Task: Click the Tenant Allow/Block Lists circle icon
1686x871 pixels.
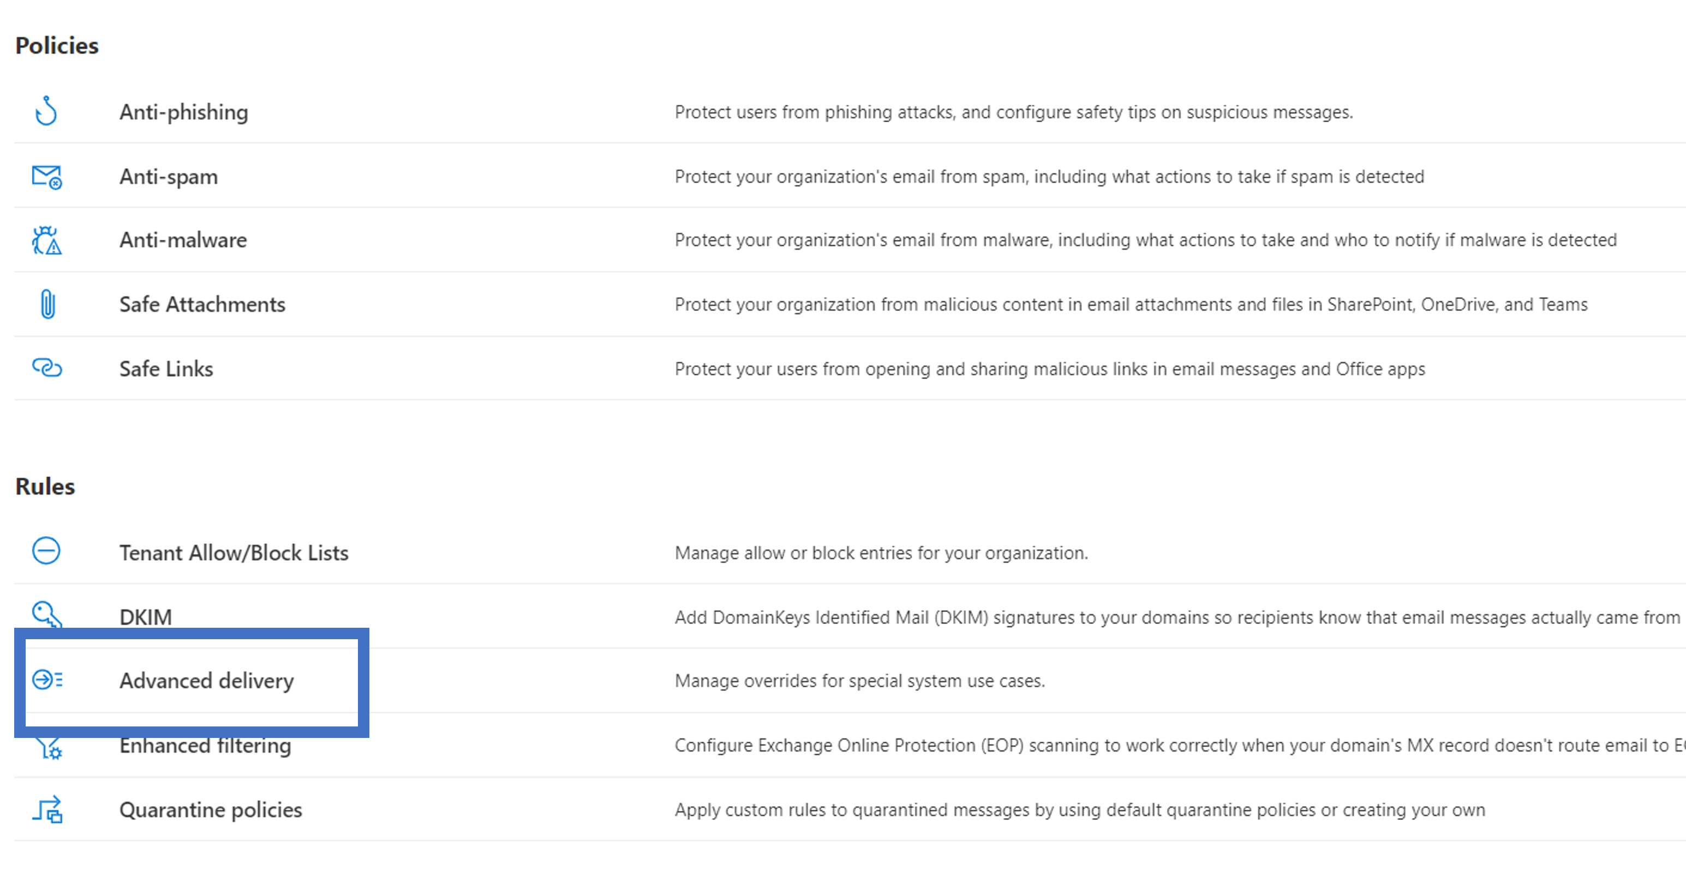Action: (x=46, y=551)
